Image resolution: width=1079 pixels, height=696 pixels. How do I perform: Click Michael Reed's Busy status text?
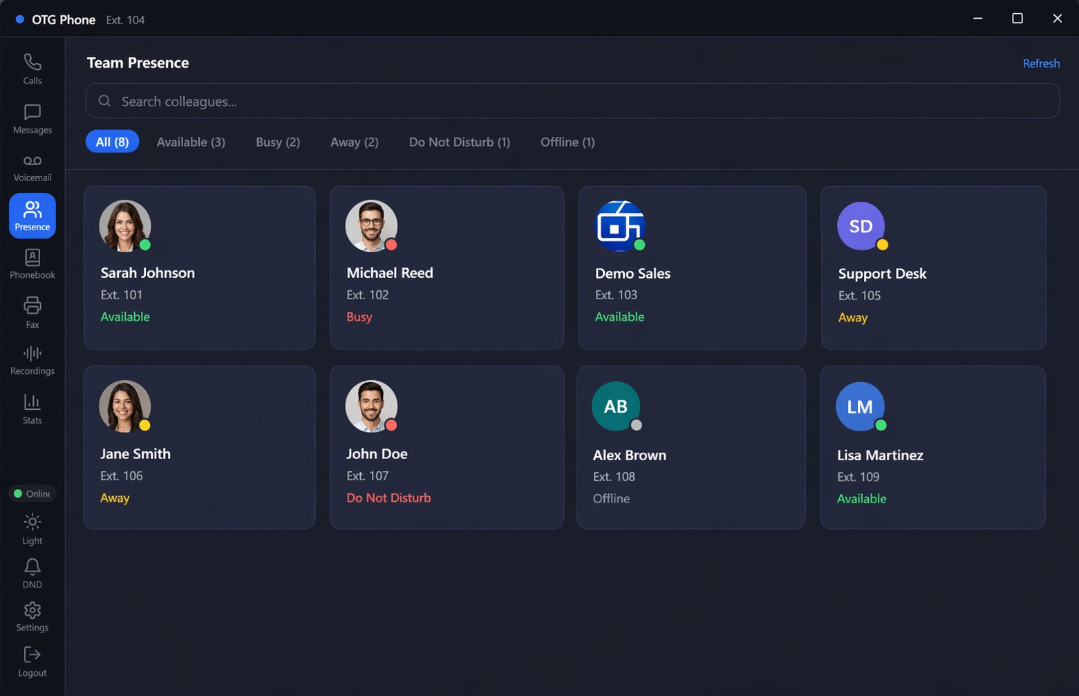pyautogui.click(x=359, y=317)
